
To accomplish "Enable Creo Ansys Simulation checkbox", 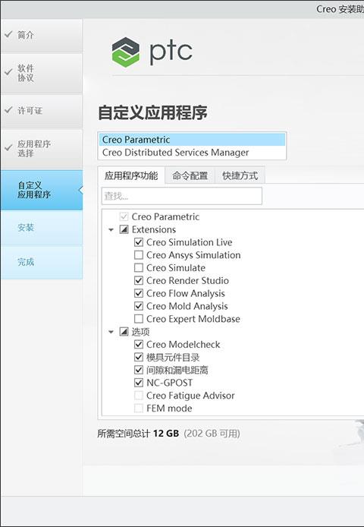I will click(x=139, y=255).
